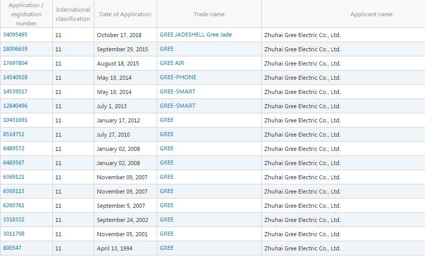Open registration number 8514751
The image size is (425, 257).
pos(14,134)
